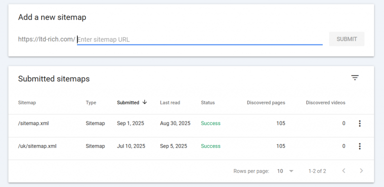Screen dimensions: 384x187
Task: Click Success status of /uk/sitemap.xml
Action: tap(210, 146)
